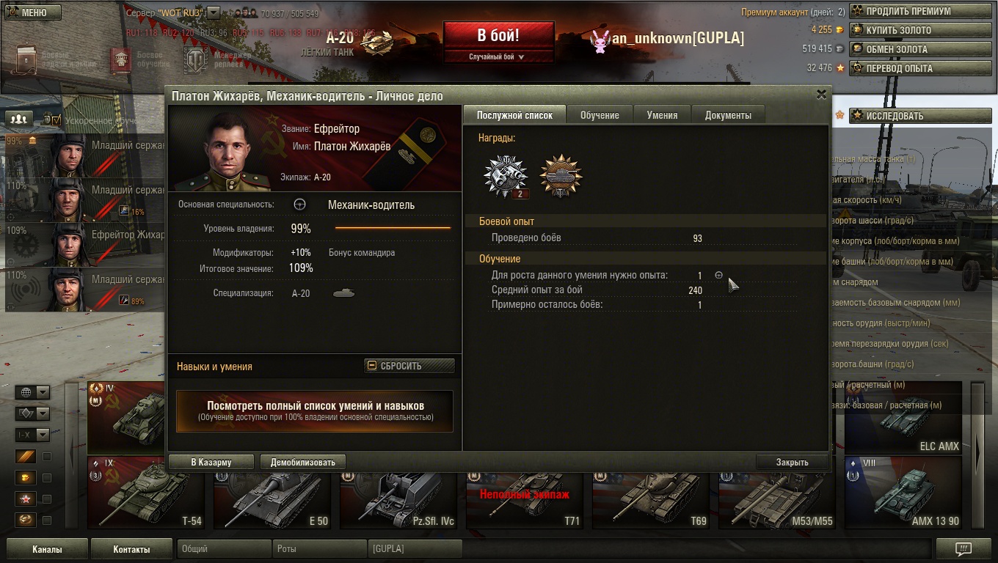
Task: Toggle the Ускоренное обучение checkbox
Action: (x=57, y=119)
